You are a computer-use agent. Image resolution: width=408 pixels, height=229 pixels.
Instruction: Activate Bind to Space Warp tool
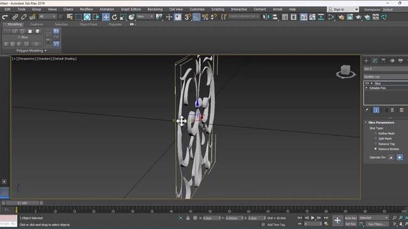click(x=33, y=17)
